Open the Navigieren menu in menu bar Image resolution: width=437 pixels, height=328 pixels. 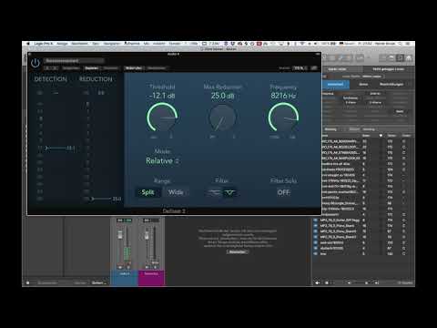coord(112,44)
